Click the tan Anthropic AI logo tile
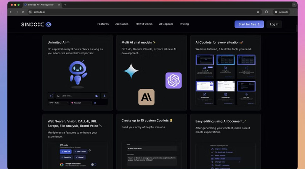 146,97
